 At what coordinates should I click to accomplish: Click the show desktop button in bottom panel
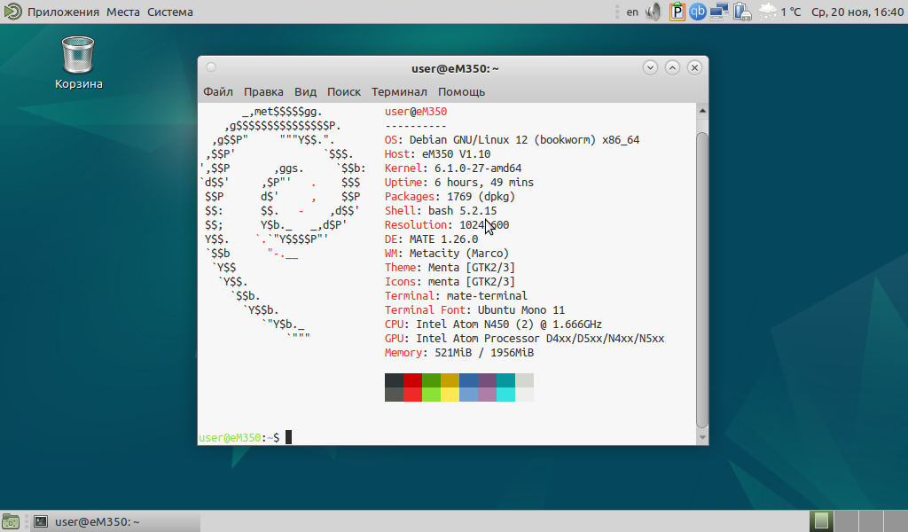tap(11, 521)
